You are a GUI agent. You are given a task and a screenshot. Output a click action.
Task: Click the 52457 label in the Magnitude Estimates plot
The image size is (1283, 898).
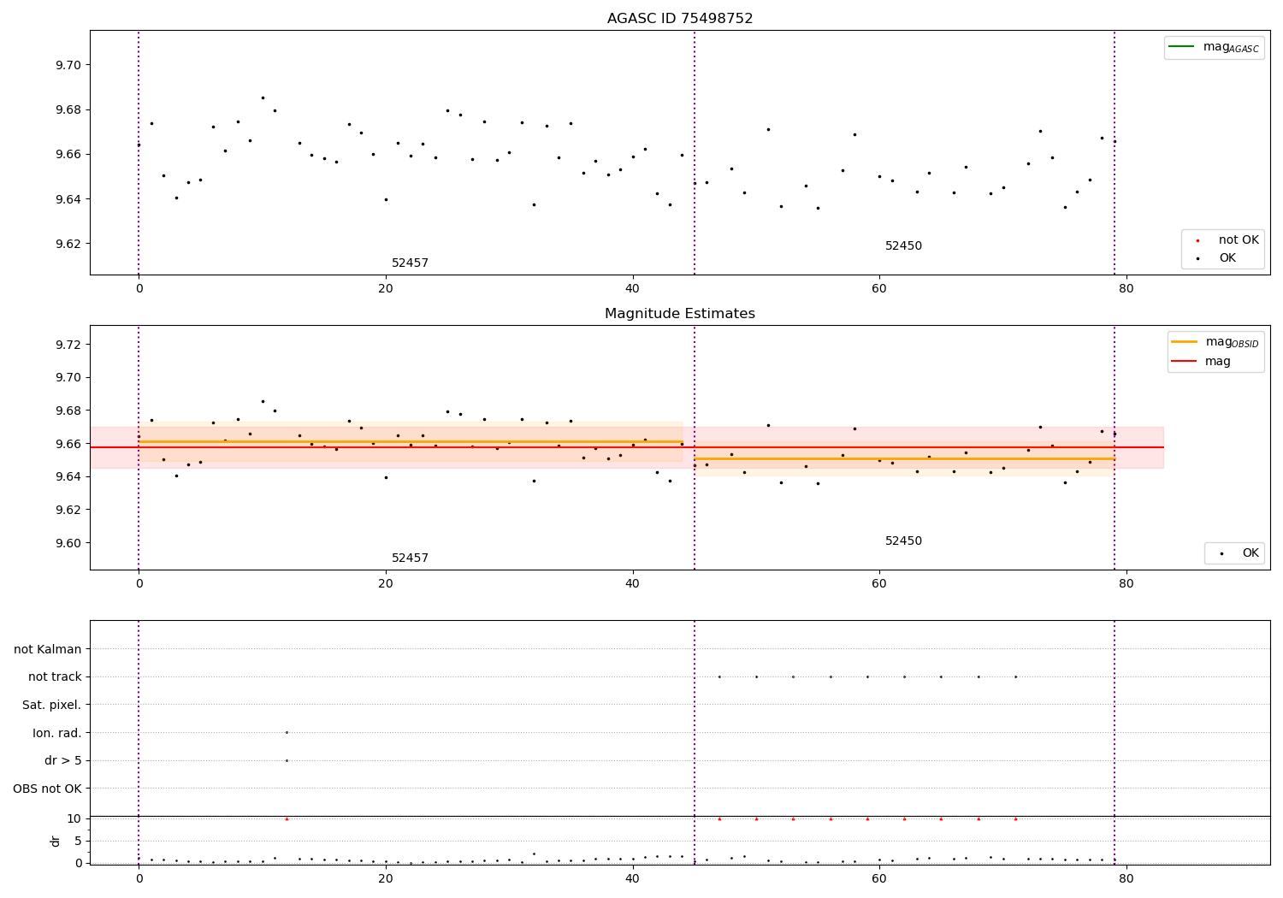click(410, 558)
